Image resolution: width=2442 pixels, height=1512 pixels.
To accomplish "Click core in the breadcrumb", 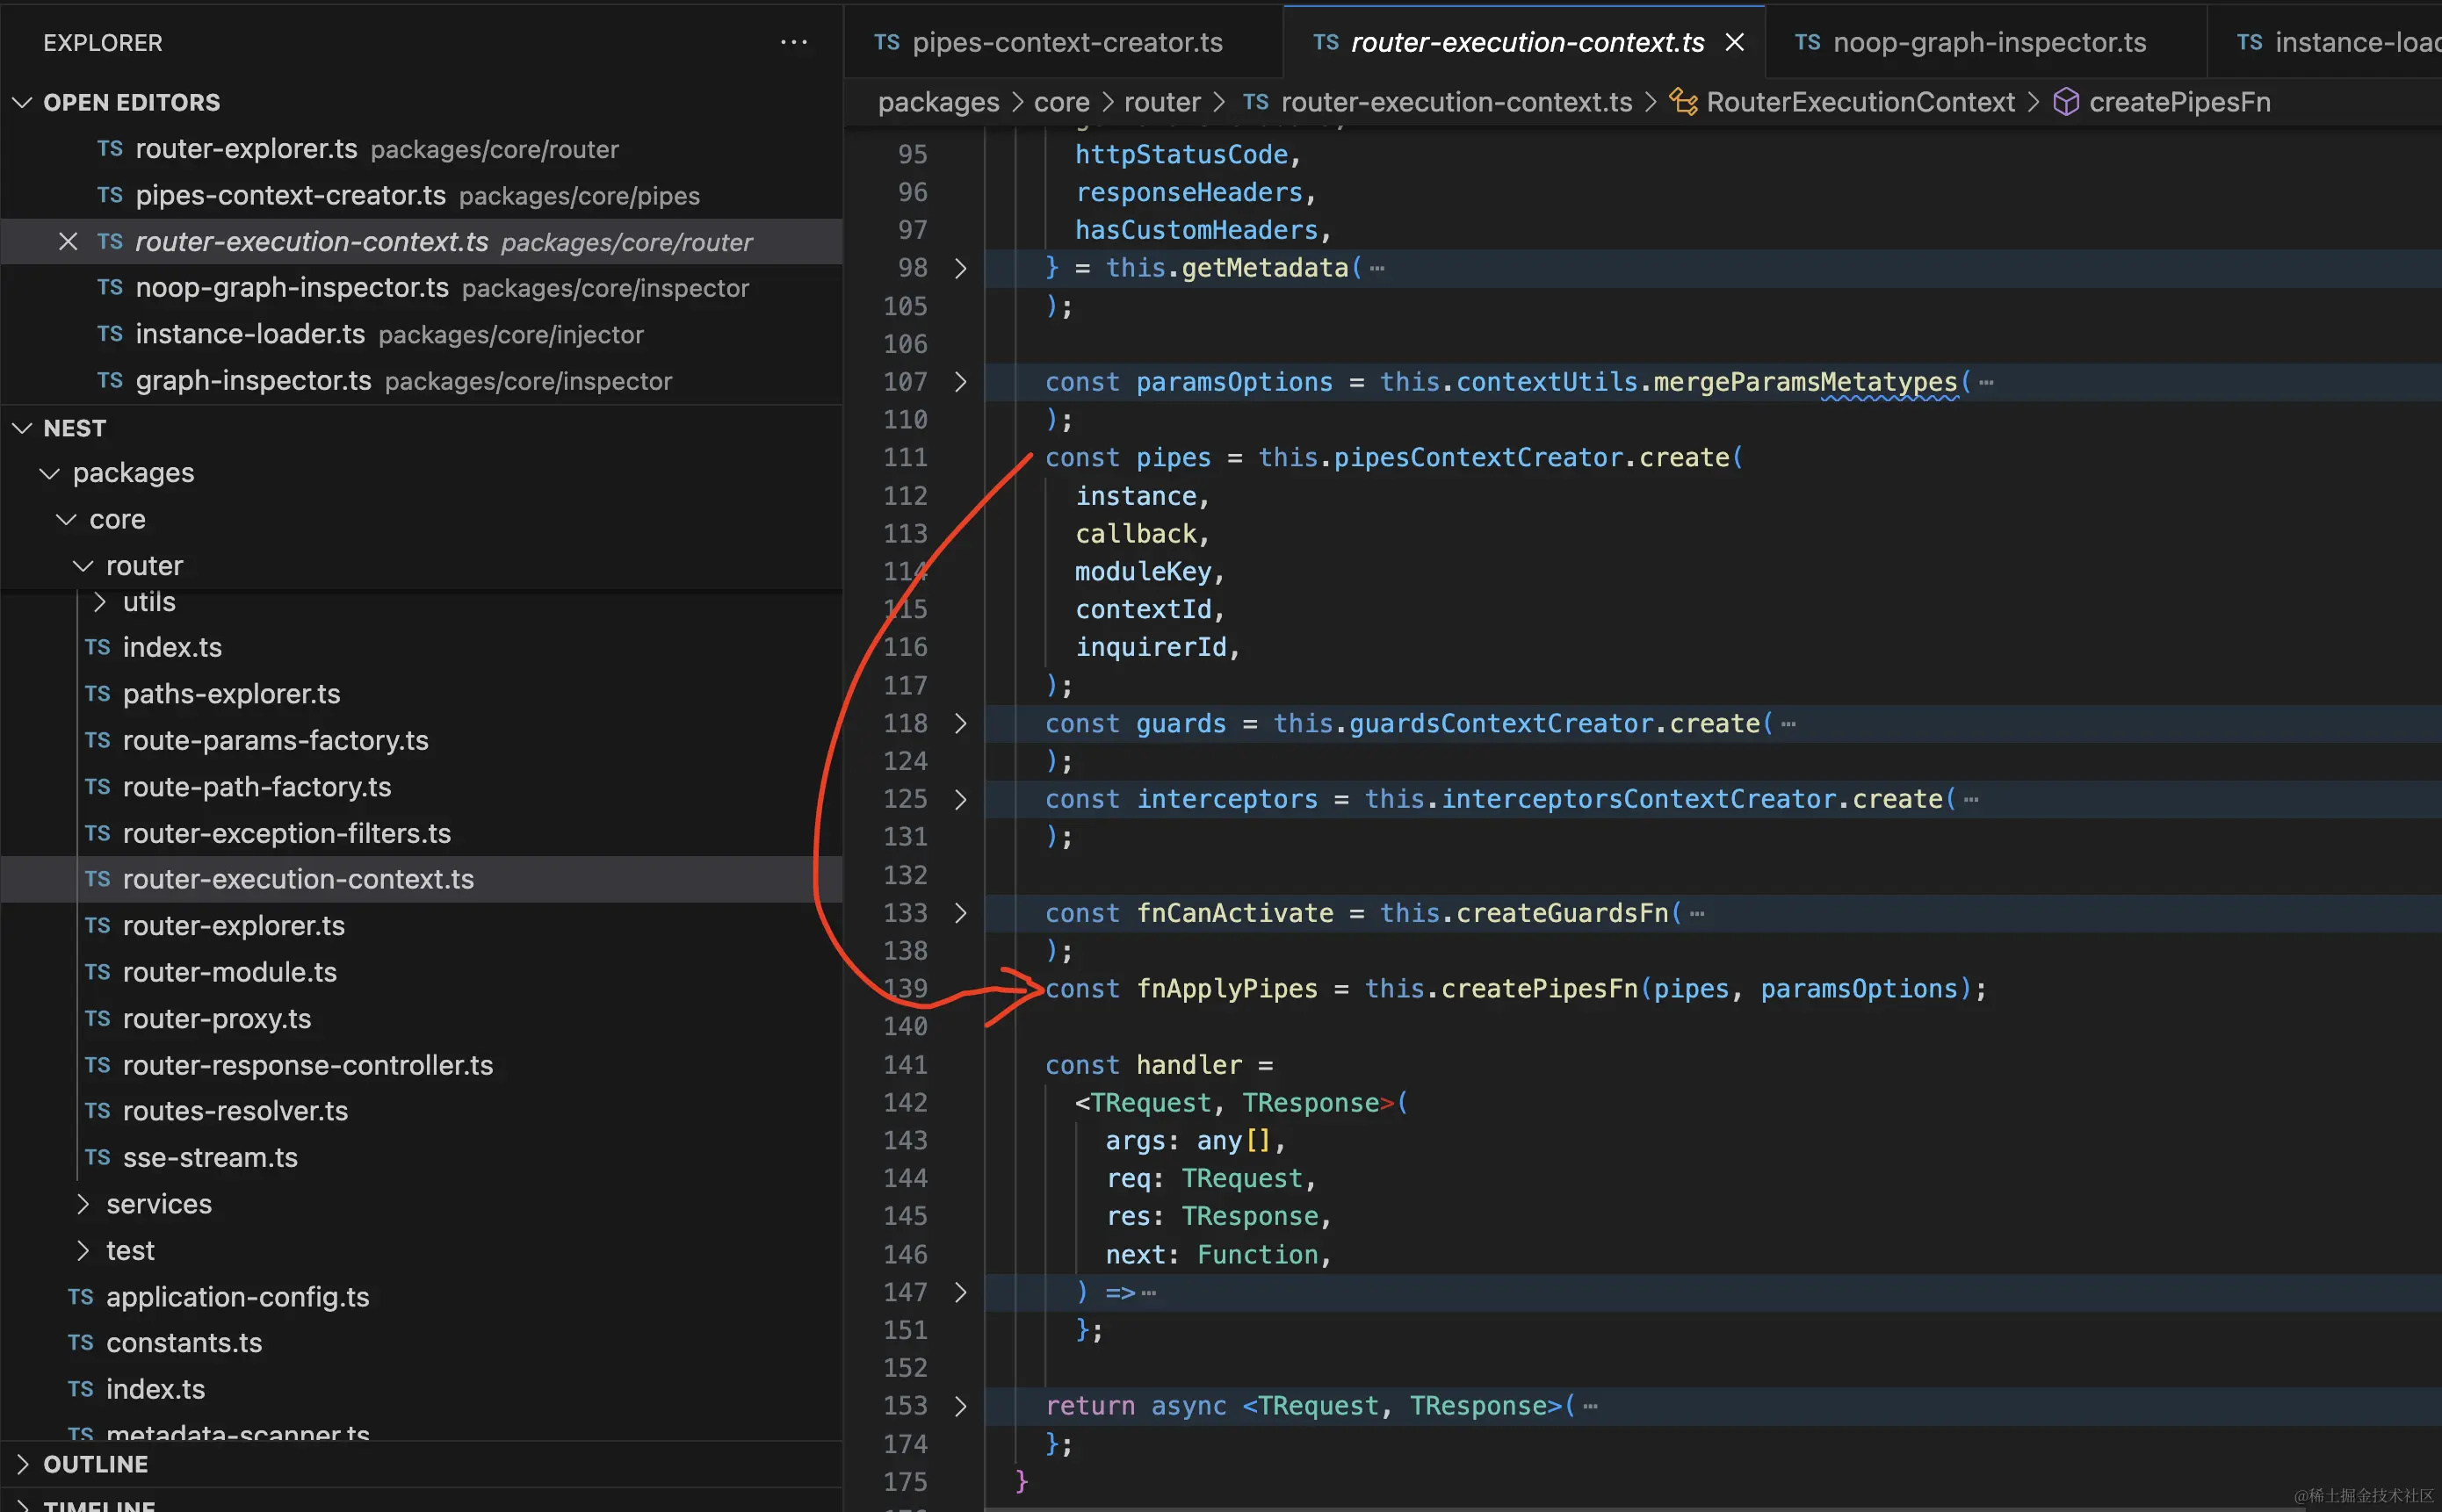I will [x=1061, y=102].
